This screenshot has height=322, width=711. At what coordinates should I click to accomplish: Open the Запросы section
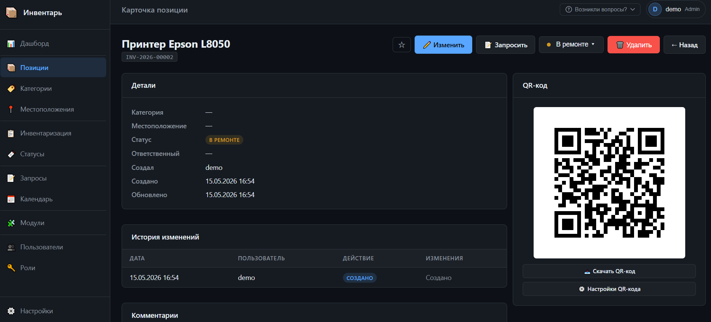[53, 178]
